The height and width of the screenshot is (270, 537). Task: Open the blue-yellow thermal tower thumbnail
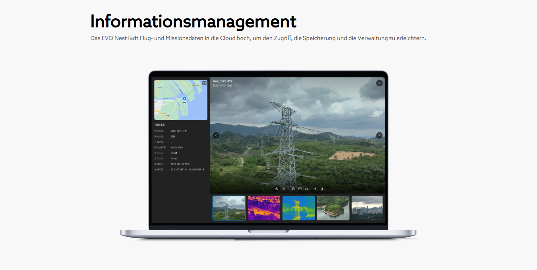click(x=299, y=208)
